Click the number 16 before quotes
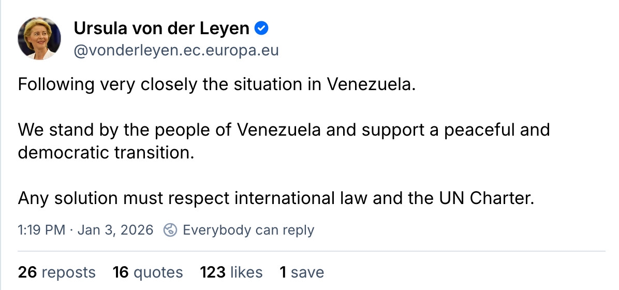The width and height of the screenshot is (619, 290). 120,272
